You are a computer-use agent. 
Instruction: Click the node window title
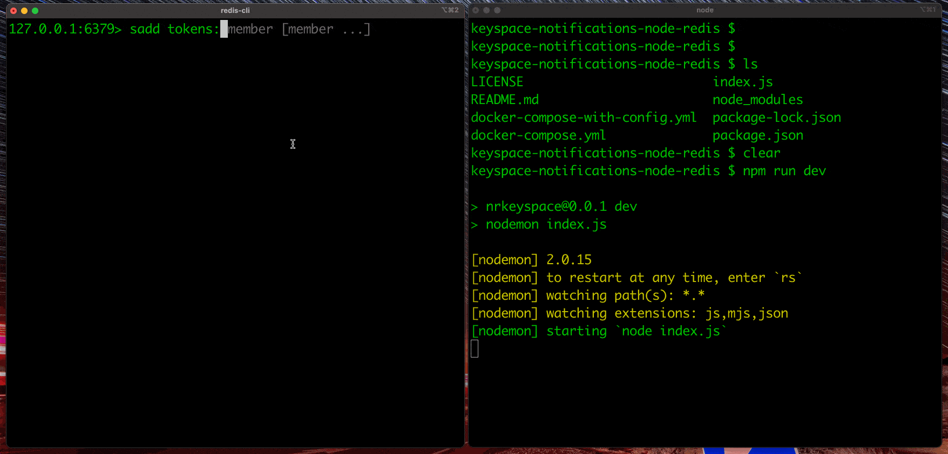(x=705, y=10)
